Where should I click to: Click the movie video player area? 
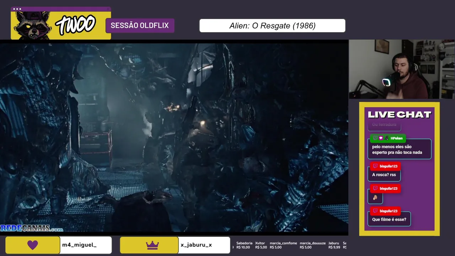[174, 137]
